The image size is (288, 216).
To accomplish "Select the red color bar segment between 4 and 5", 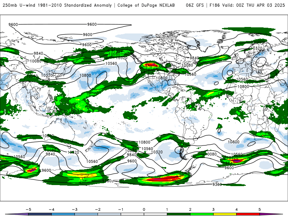I will pos(248,214).
